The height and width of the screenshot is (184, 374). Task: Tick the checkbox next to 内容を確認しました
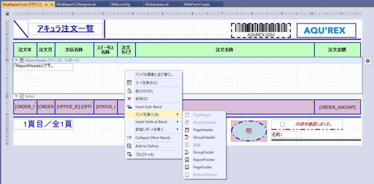pos(282,124)
